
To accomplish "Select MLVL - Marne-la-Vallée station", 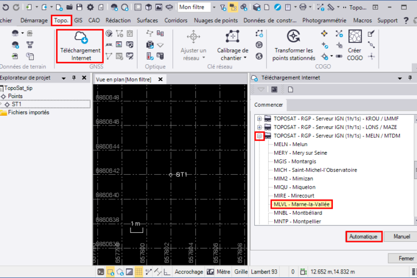I will point(302,204).
